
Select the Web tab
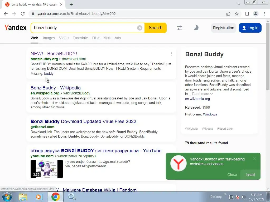coord(35,38)
